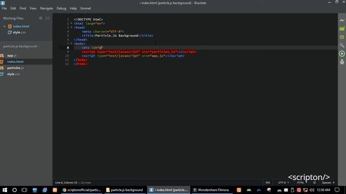The height and width of the screenshot is (194, 346).
Task: Click JS icon next to app.js
Action: [x=2, y=56]
